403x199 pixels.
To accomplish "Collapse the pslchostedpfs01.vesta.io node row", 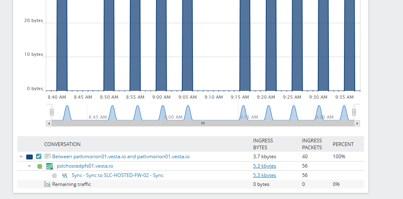I will 29,166.
